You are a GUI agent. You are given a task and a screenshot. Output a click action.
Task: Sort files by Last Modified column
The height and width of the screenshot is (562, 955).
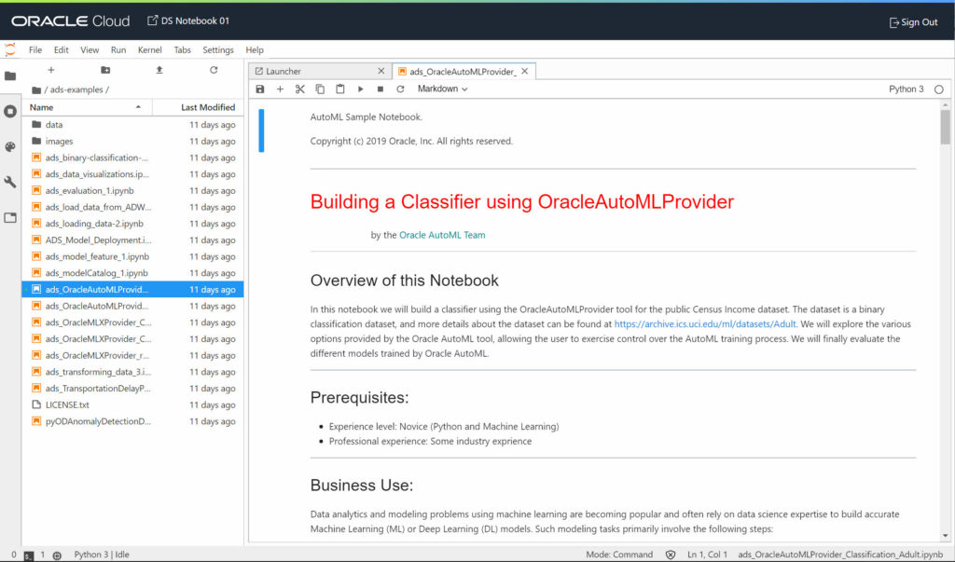[198, 107]
